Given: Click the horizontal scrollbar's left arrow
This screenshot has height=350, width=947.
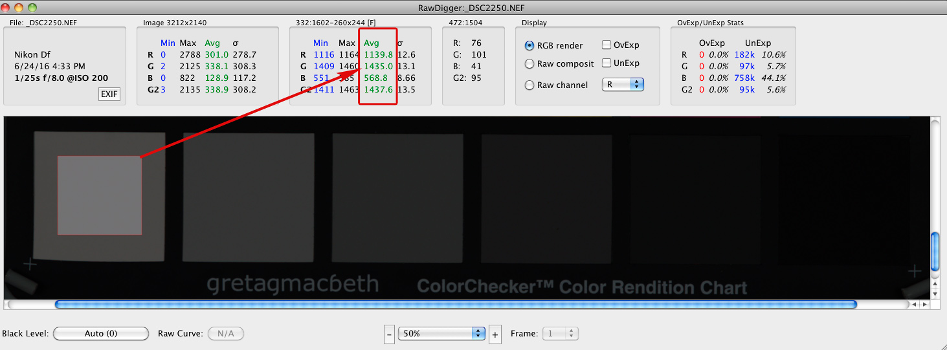Looking at the screenshot, I should 913,304.
